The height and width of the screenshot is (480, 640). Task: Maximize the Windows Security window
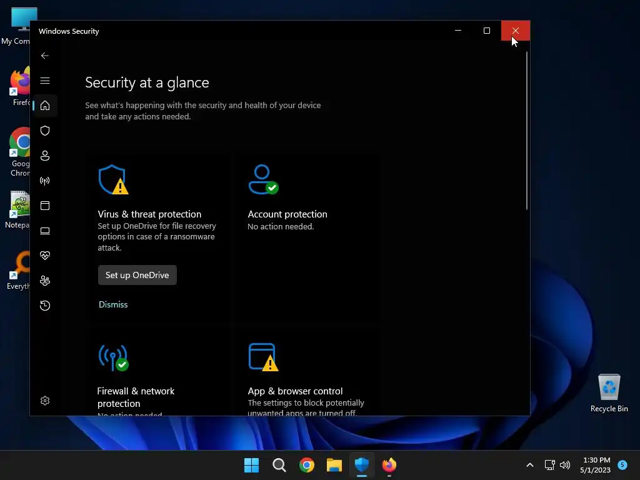[486, 31]
